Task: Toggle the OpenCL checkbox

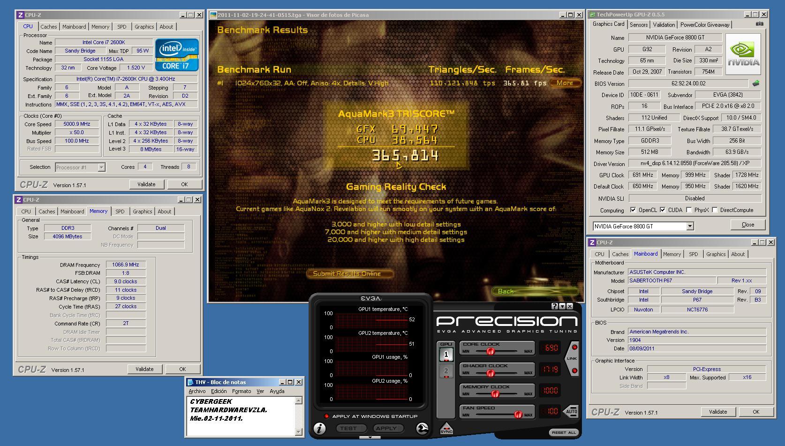Action: point(633,210)
